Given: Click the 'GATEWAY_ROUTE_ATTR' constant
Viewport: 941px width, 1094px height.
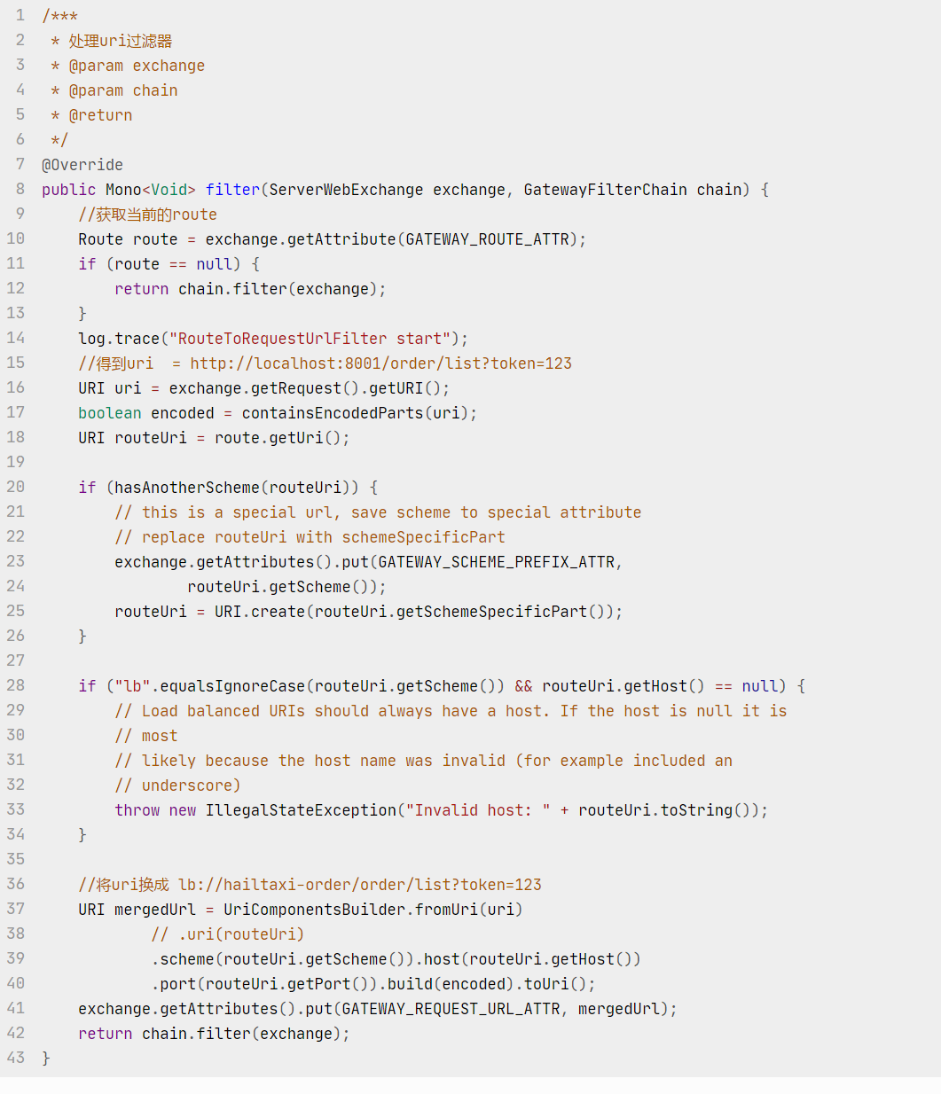Looking at the screenshot, I should [487, 239].
